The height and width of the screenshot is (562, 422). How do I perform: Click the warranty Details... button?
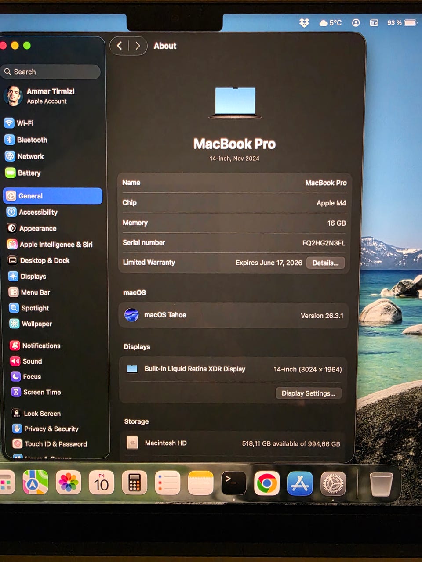325,263
